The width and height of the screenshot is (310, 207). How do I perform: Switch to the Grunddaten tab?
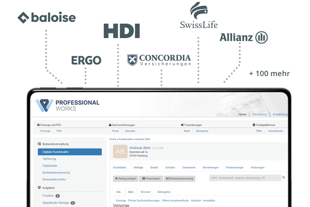pos(119,168)
